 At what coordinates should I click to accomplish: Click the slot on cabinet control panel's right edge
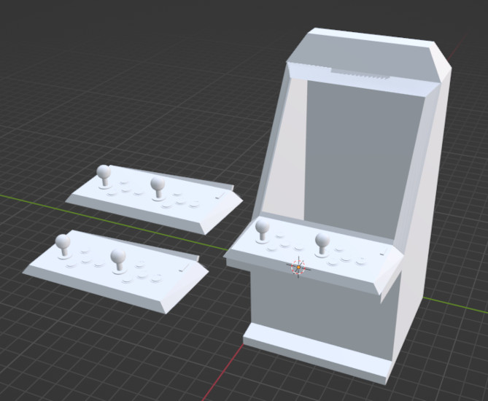tap(382, 252)
